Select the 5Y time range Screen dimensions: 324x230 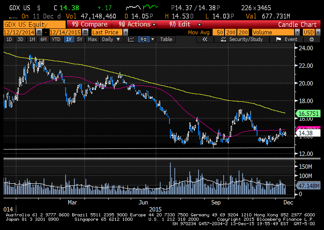tap(80, 39)
